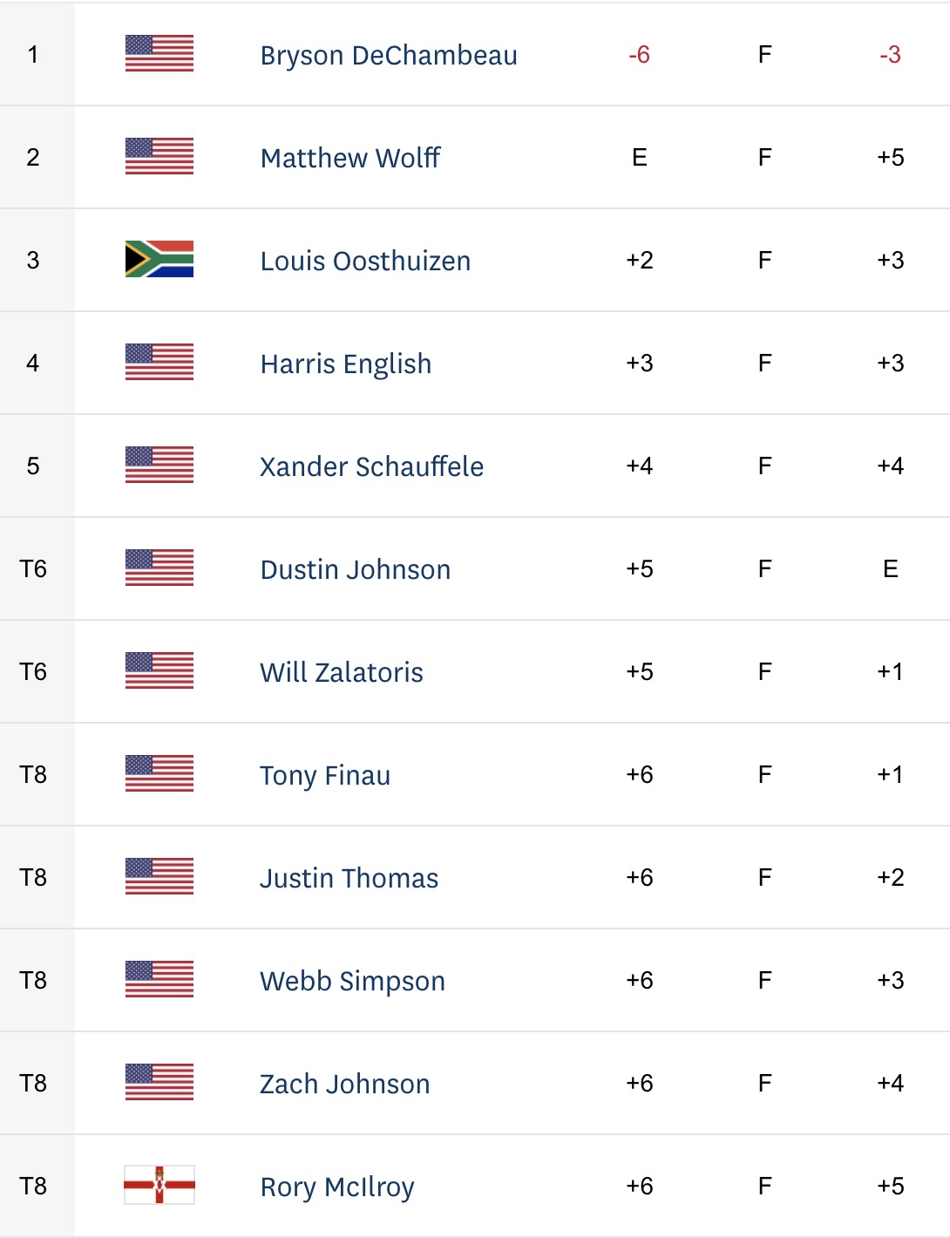Open Justin Thomas's player profile
This screenshot has height=1238, width=950.
(349, 878)
